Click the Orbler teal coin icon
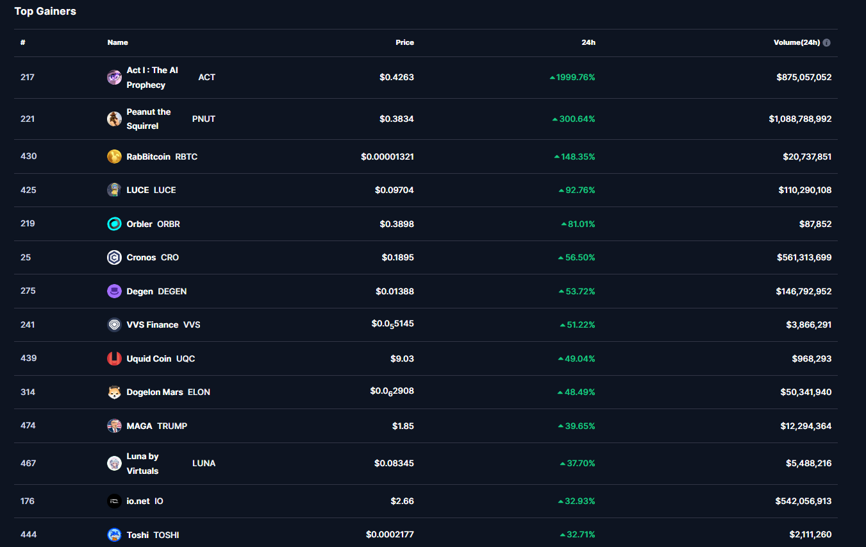The height and width of the screenshot is (547, 866). click(x=114, y=224)
